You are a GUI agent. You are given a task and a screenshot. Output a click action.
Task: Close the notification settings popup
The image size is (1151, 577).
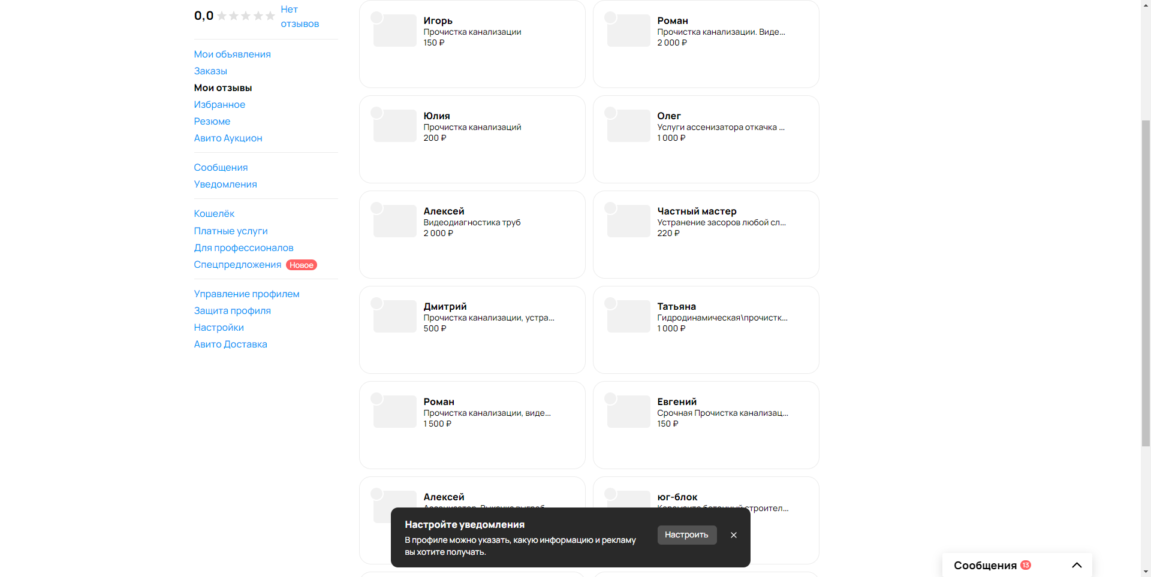pos(733,535)
